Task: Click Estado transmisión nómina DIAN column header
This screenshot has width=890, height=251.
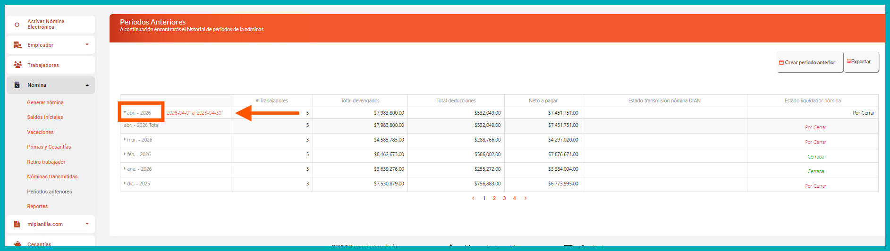Action: click(664, 100)
